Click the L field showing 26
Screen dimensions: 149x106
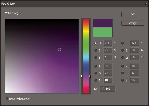click(x=135, y=57)
